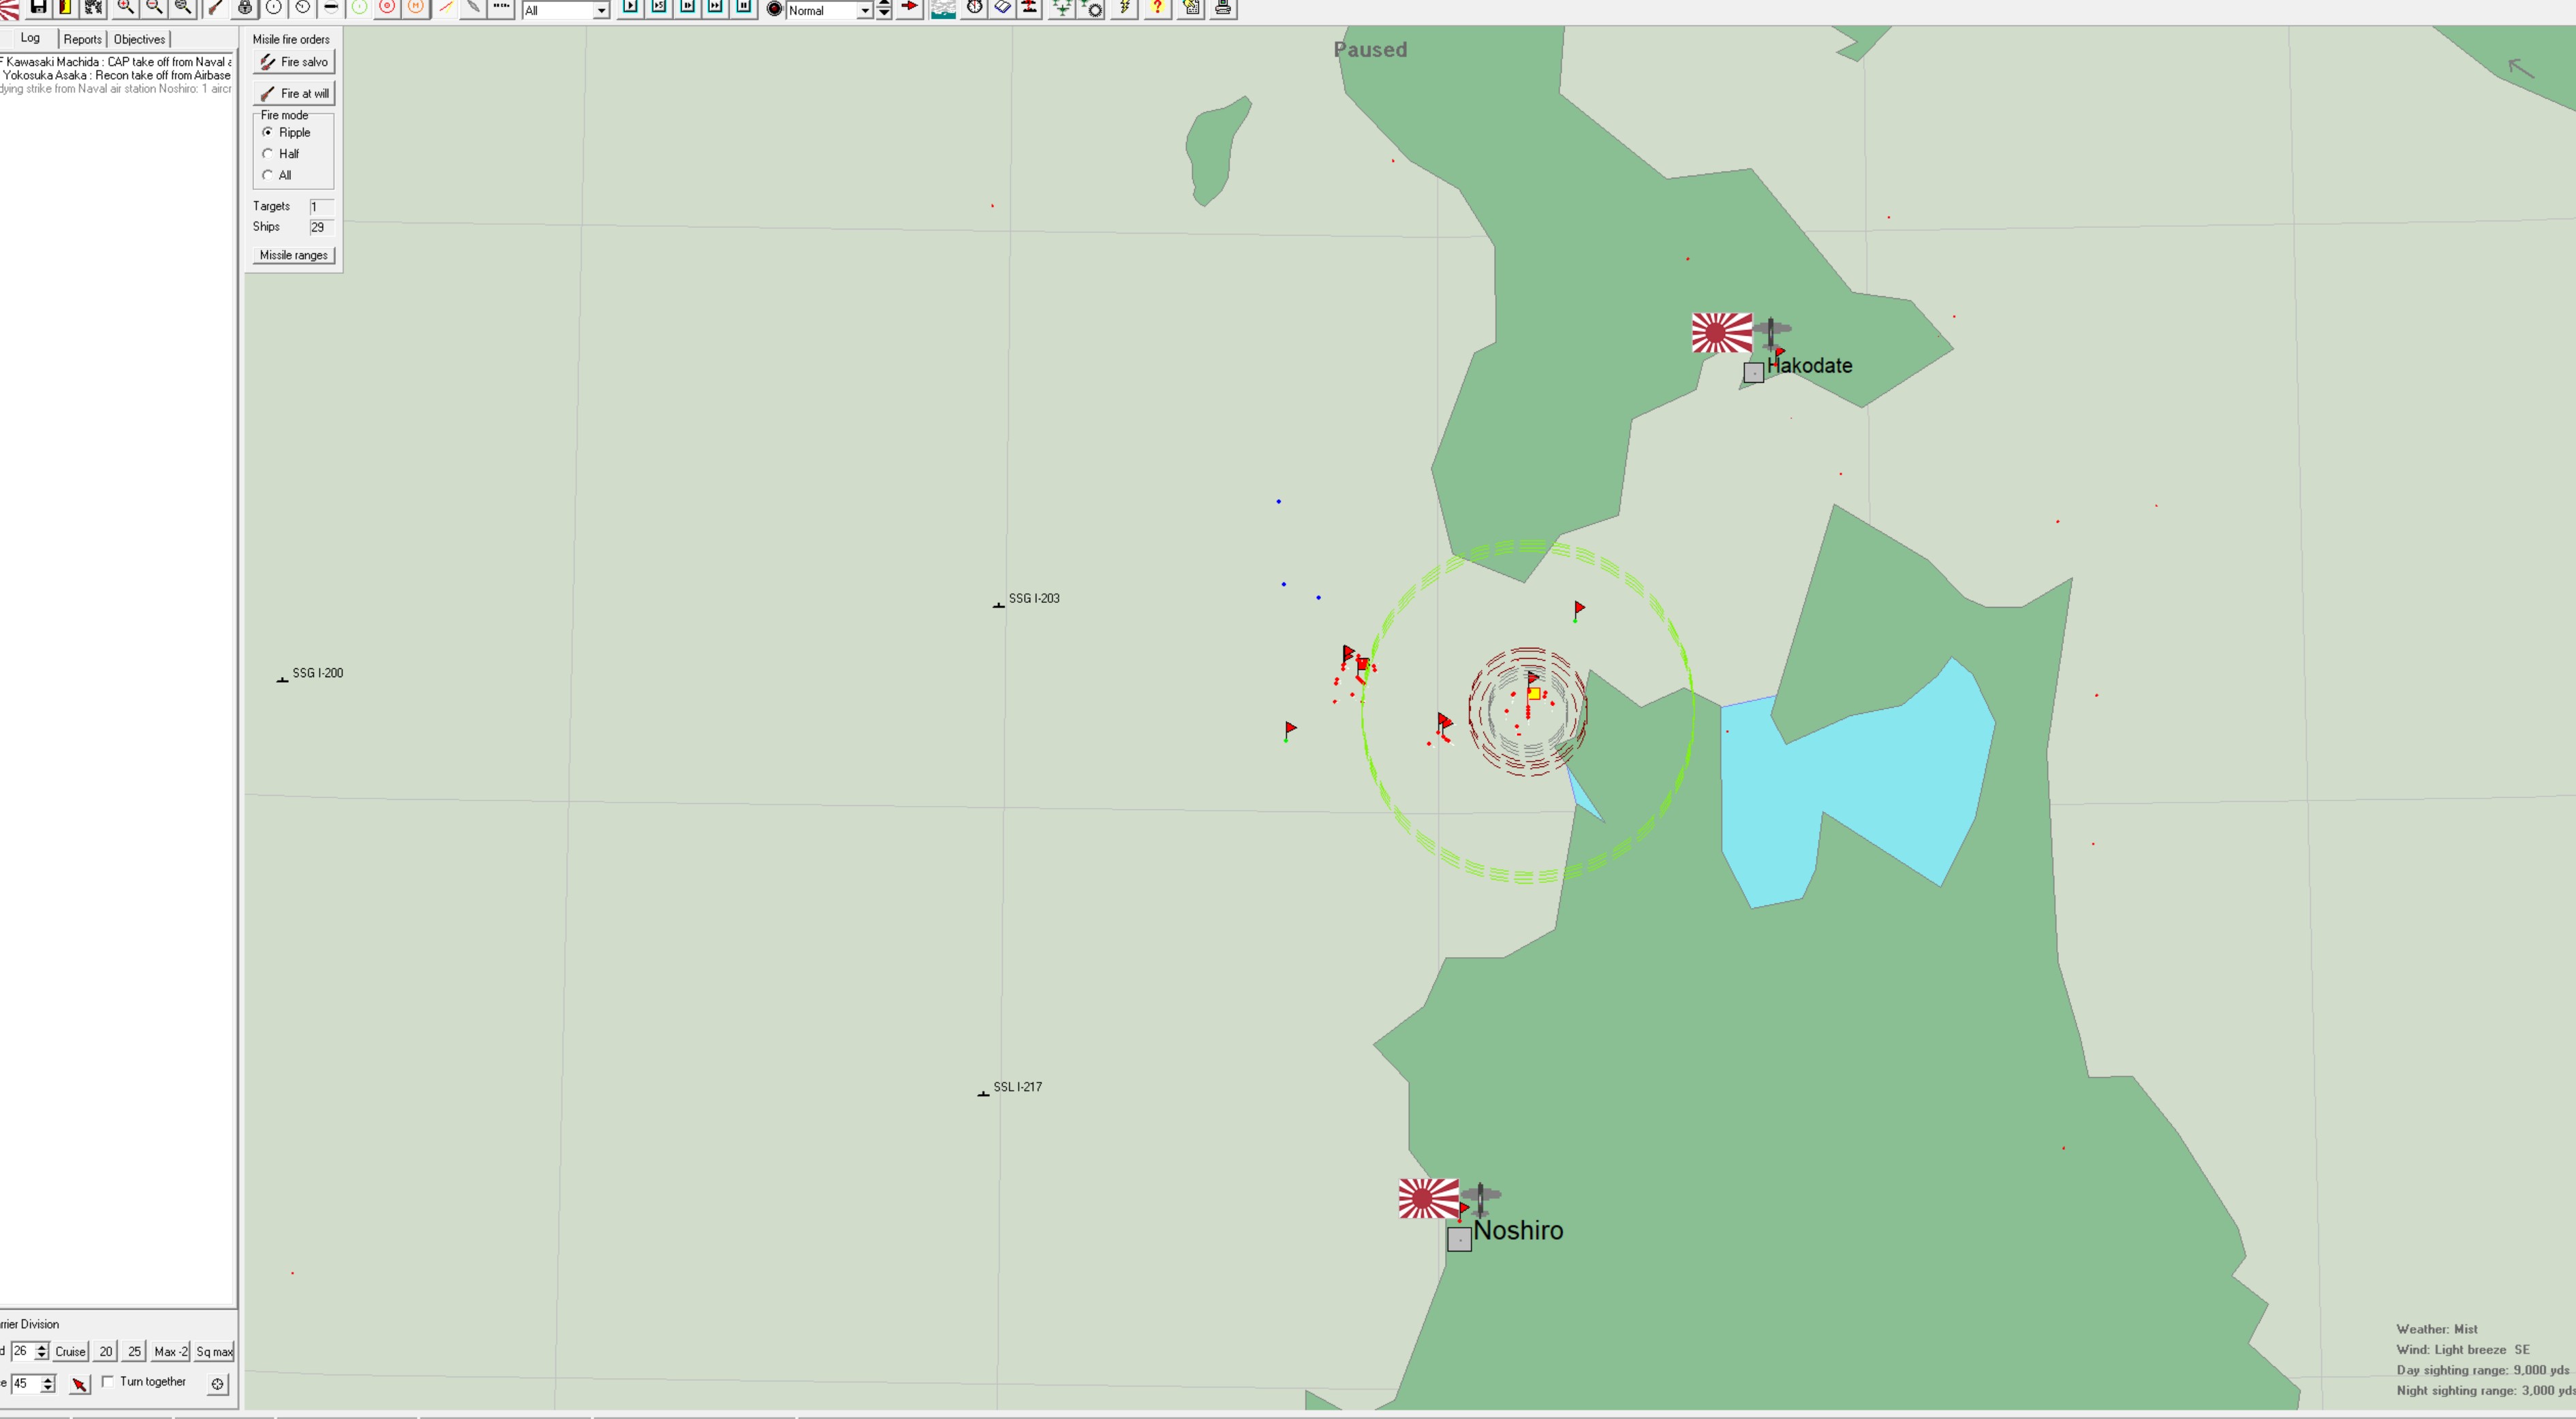Click the Missile ranges button
Image resolution: width=2576 pixels, height=1419 pixels.
tap(294, 255)
